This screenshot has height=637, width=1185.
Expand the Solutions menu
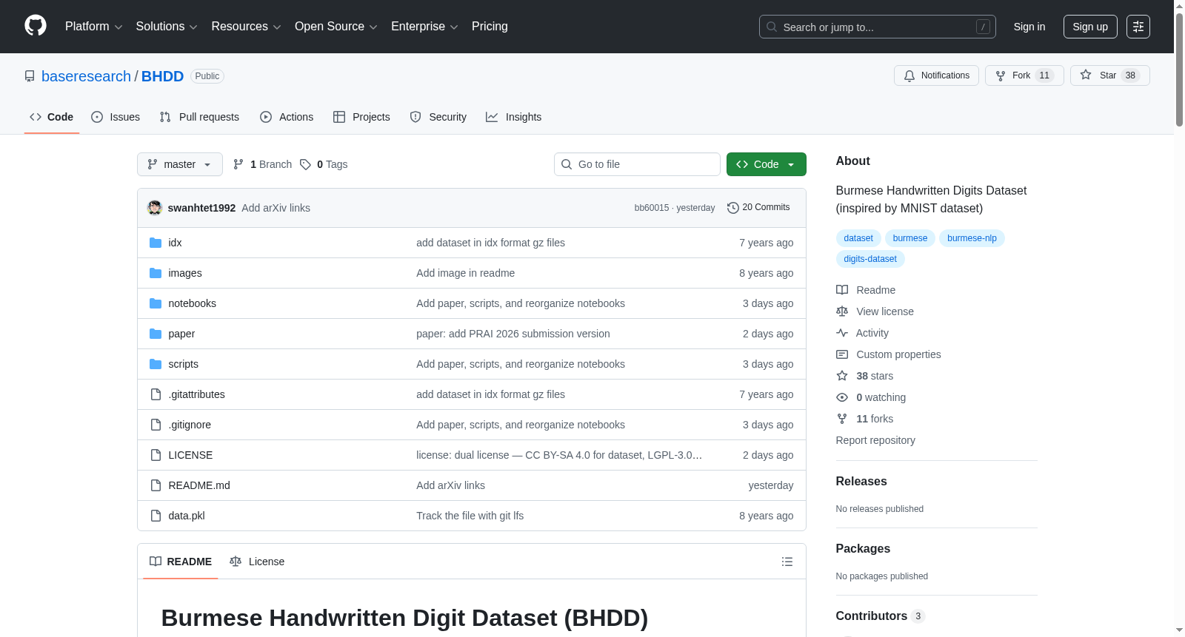[167, 27]
